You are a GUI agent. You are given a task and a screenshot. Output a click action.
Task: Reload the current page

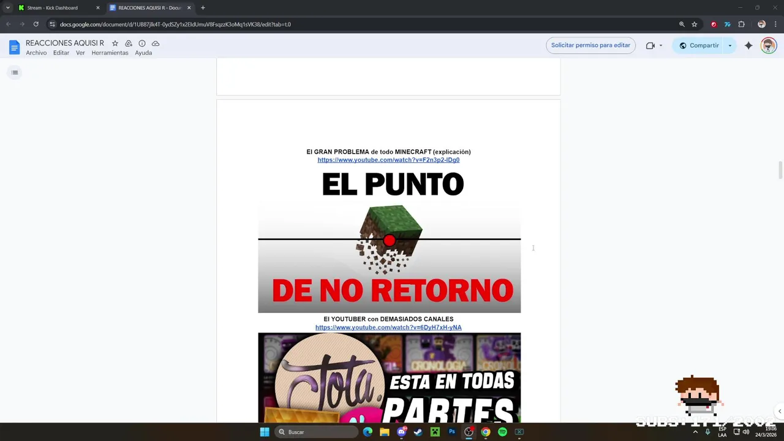coord(36,24)
